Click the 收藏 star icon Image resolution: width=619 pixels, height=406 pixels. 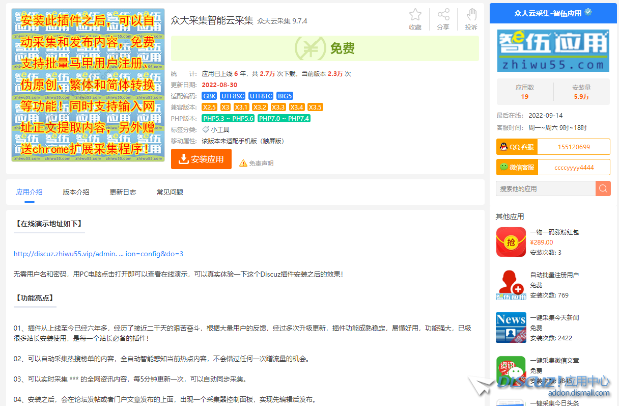[415, 15]
